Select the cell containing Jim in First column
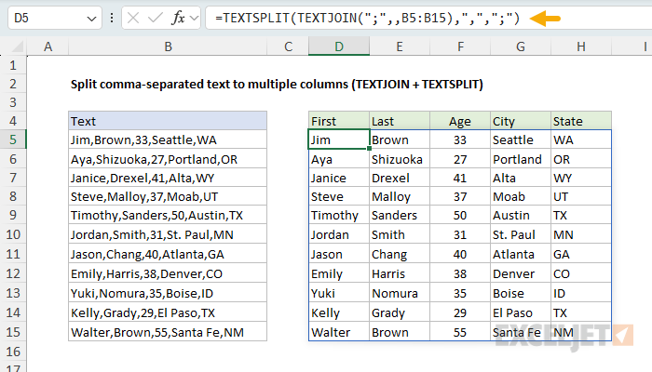The width and height of the screenshot is (652, 372). pyautogui.click(x=338, y=139)
